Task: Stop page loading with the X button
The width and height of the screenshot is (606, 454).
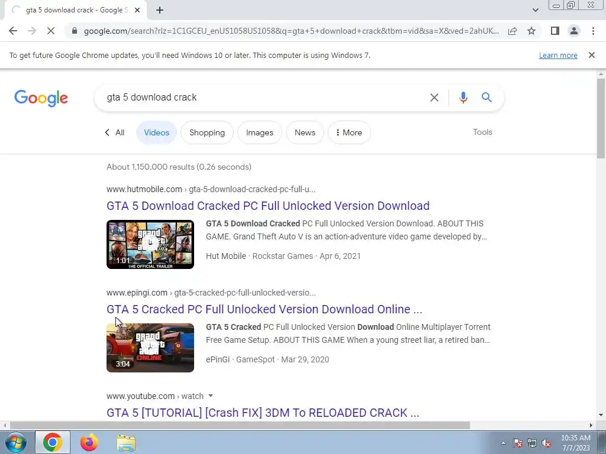Action: pos(51,31)
